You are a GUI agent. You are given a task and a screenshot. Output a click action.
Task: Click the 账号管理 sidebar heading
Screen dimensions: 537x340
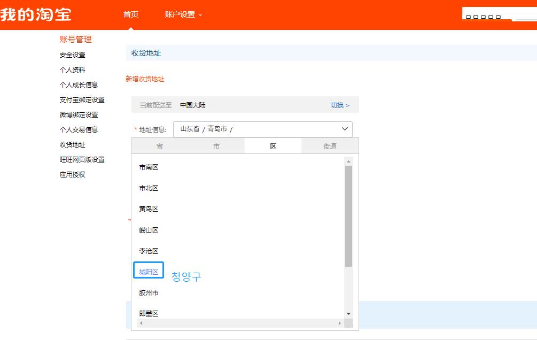tap(75, 40)
